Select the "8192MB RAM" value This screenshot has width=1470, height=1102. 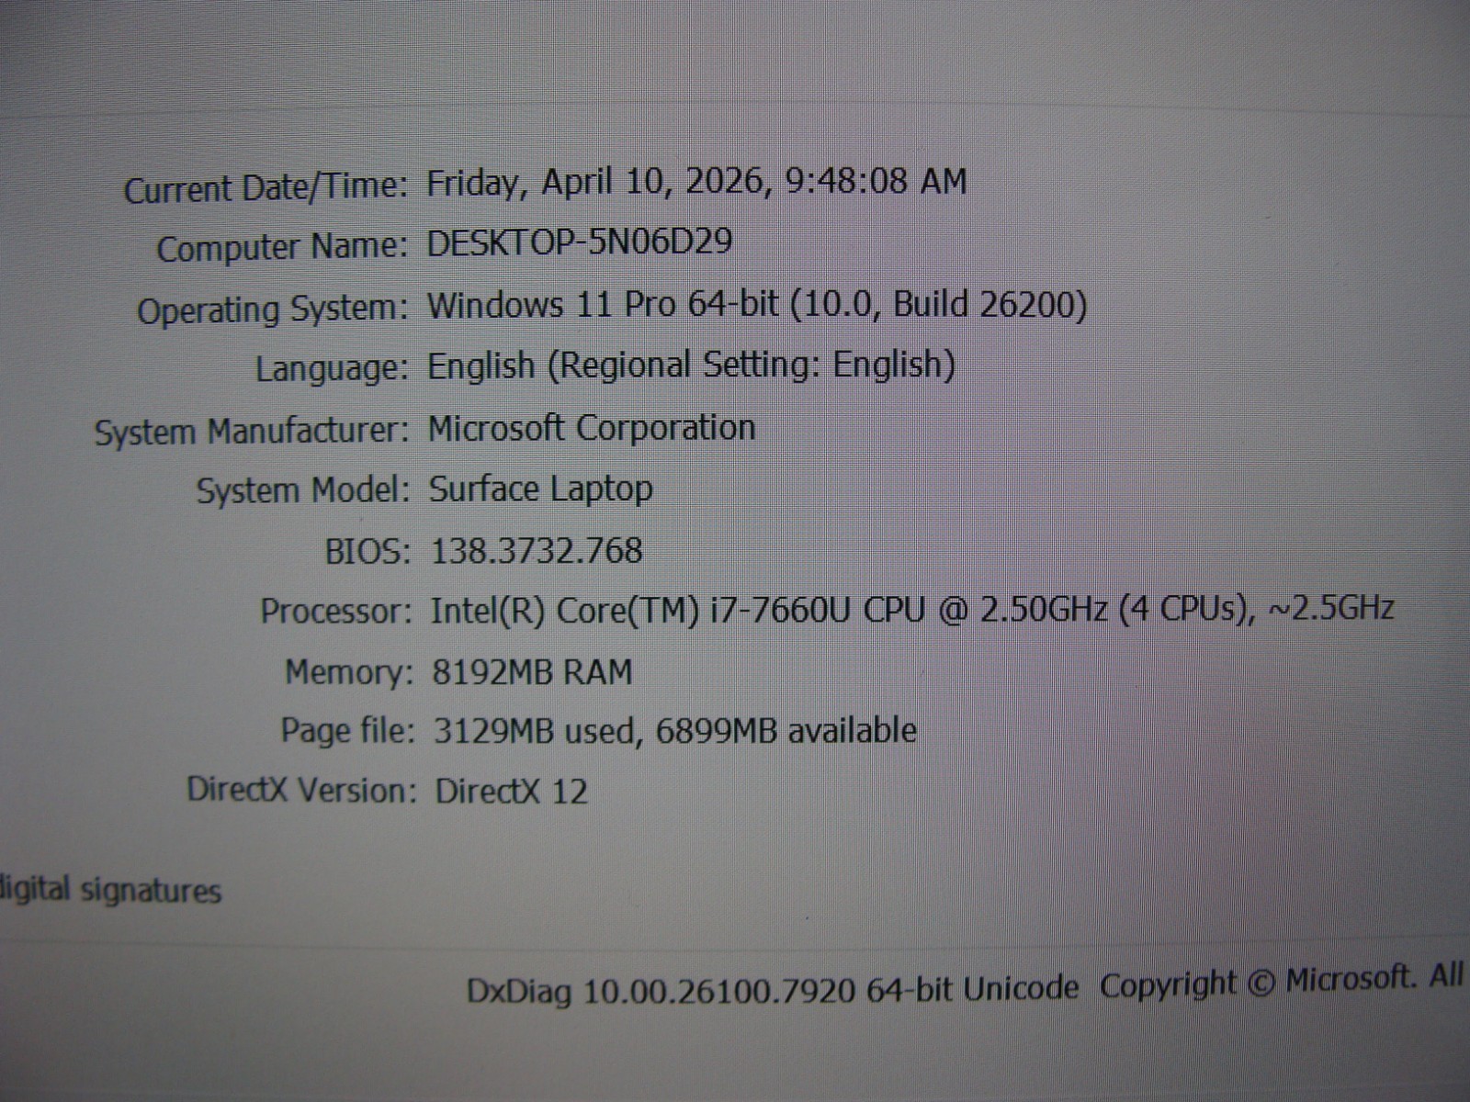532,672
